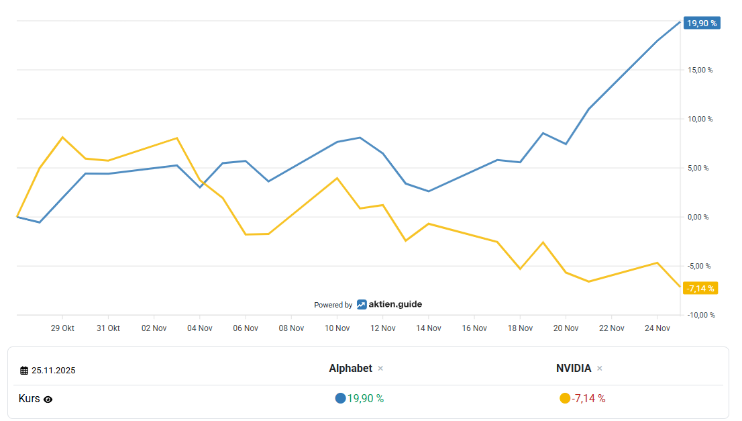742x421 pixels.
Task: Remove Alphabet using its x icon
Action: (x=380, y=369)
